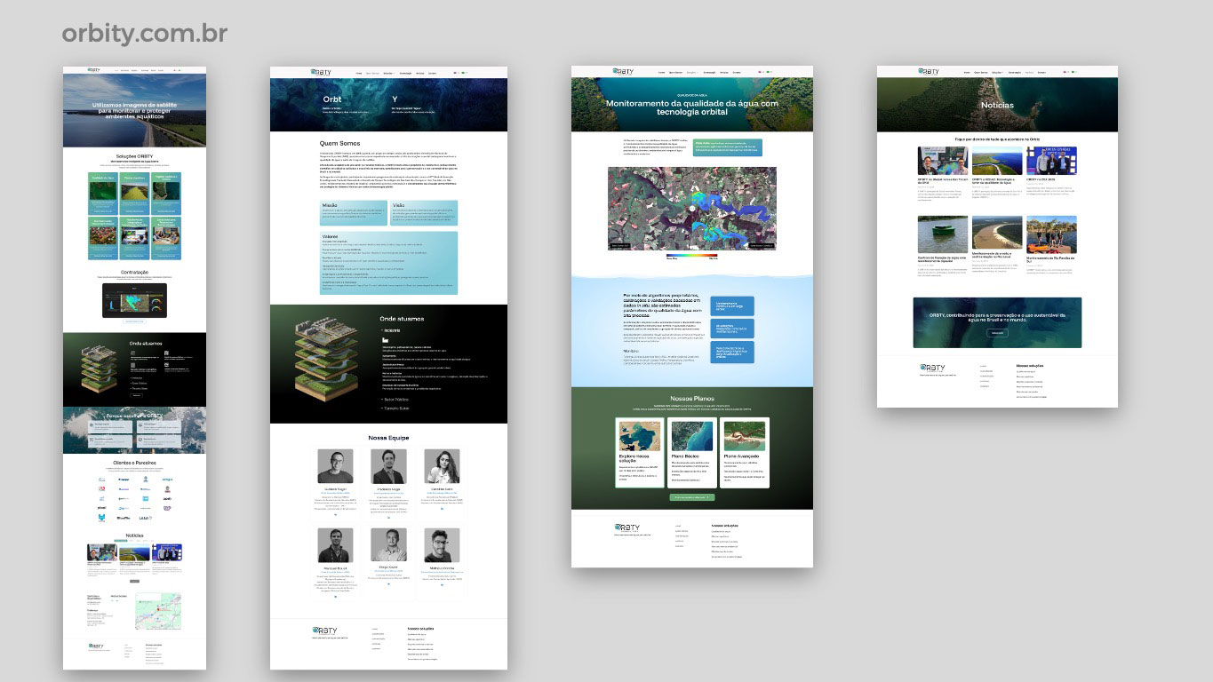Click the rainbow color scale bar under the satellite map
1213x682 pixels.
[x=691, y=255]
